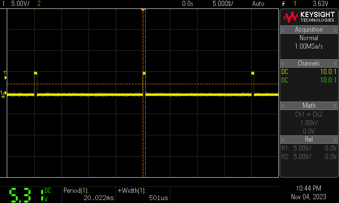The width and height of the screenshot is (339, 203).
Task: Open the 5.000ms/ timebase setting
Action: pos(223,3)
